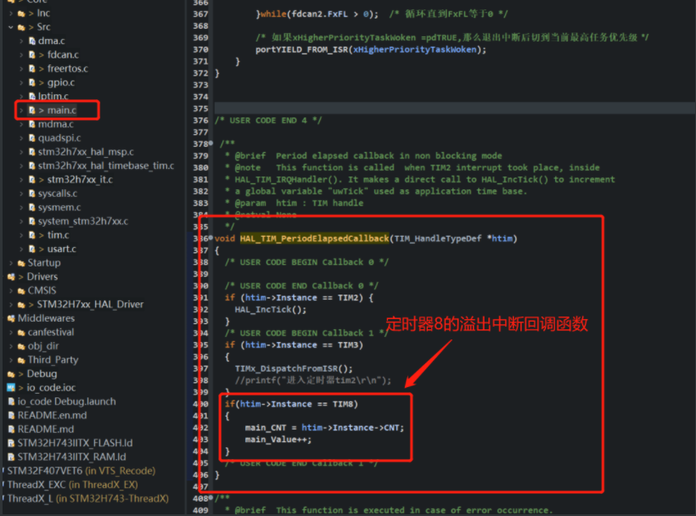The image size is (696, 516).
Task: Select STM32F407VET6 project
Action: [x=81, y=471]
